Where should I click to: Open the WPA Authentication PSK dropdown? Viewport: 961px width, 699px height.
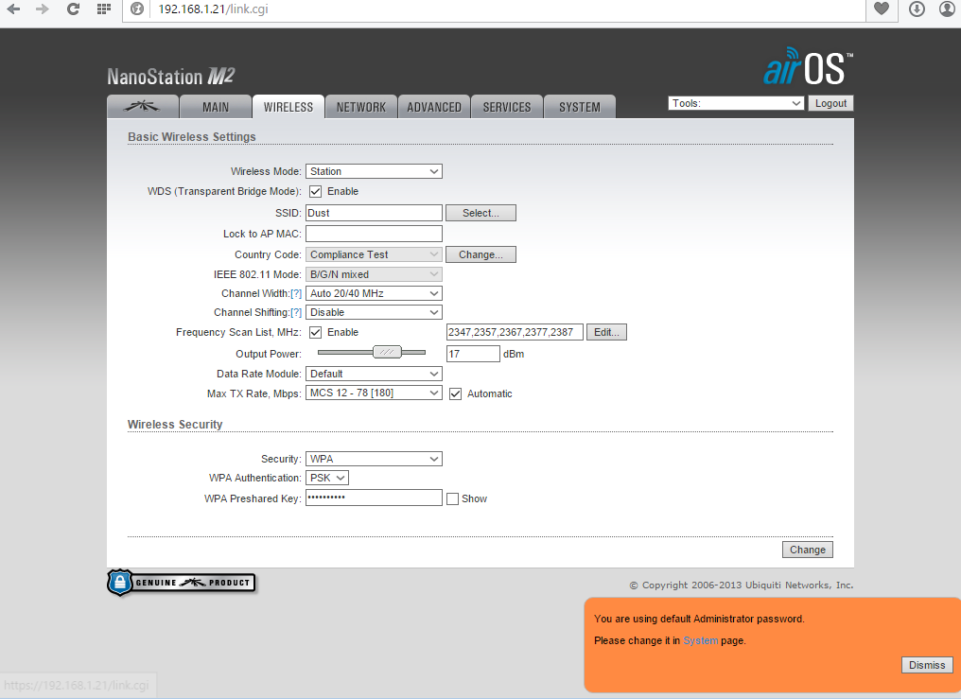(x=327, y=478)
